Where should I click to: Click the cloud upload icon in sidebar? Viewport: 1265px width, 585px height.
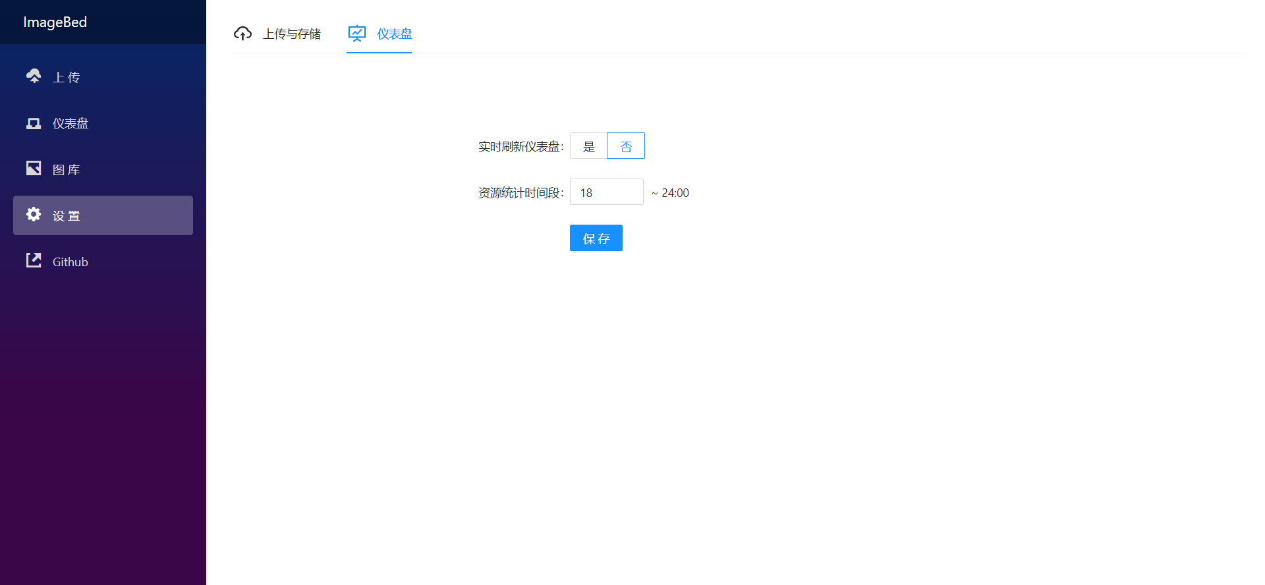[x=34, y=76]
